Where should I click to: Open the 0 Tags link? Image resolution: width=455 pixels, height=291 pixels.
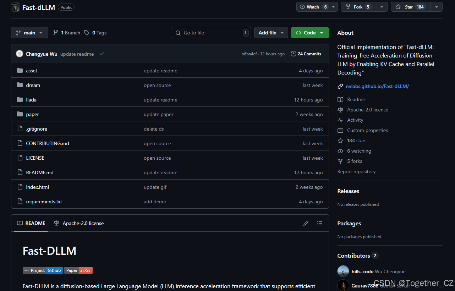tap(95, 33)
